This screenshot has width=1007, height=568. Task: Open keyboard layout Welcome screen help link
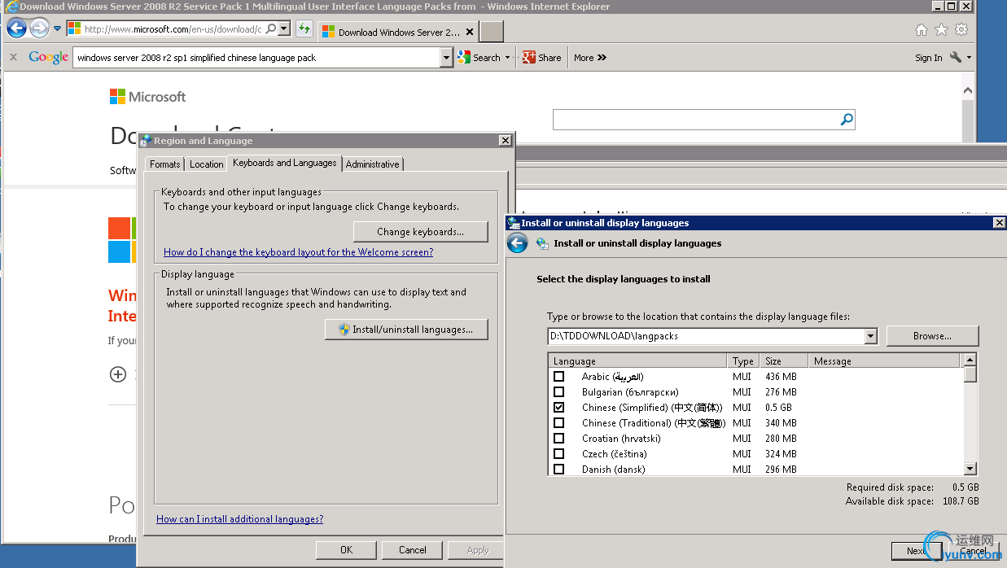(298, 252)
